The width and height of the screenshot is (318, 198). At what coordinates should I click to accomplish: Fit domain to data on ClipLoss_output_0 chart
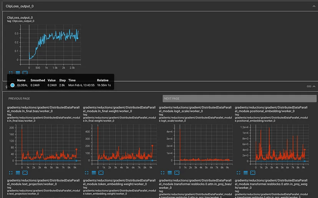pyautogui.click(x=25, y=73)
